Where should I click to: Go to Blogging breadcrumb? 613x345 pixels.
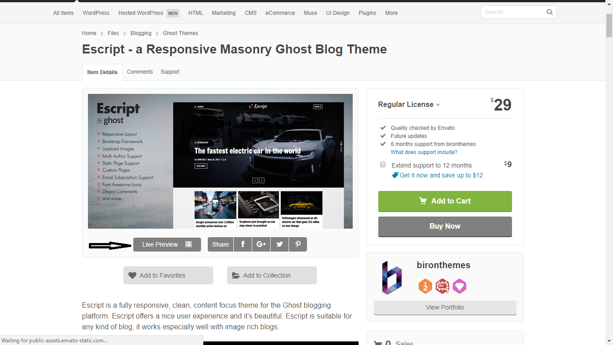(141, 33)
